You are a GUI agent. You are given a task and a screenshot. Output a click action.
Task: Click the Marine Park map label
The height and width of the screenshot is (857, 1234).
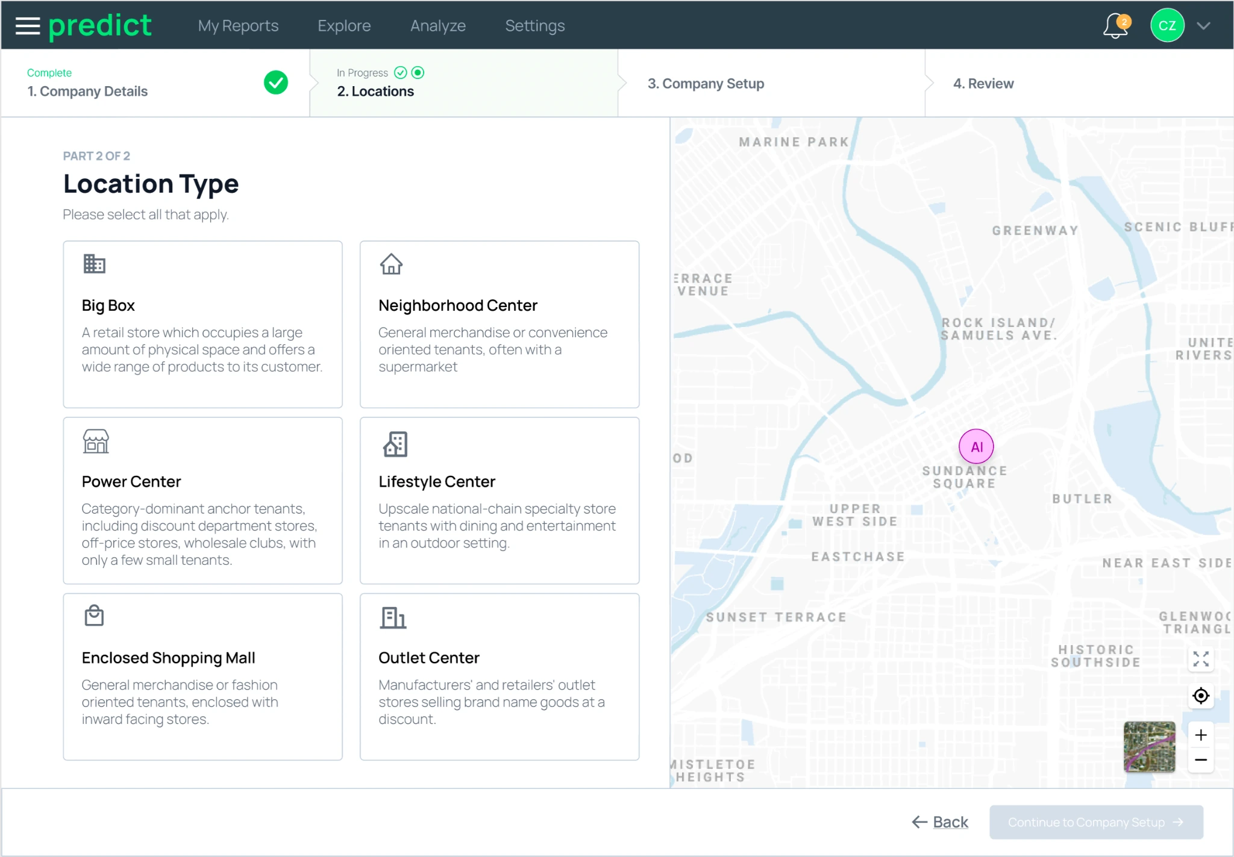point(794,142)
